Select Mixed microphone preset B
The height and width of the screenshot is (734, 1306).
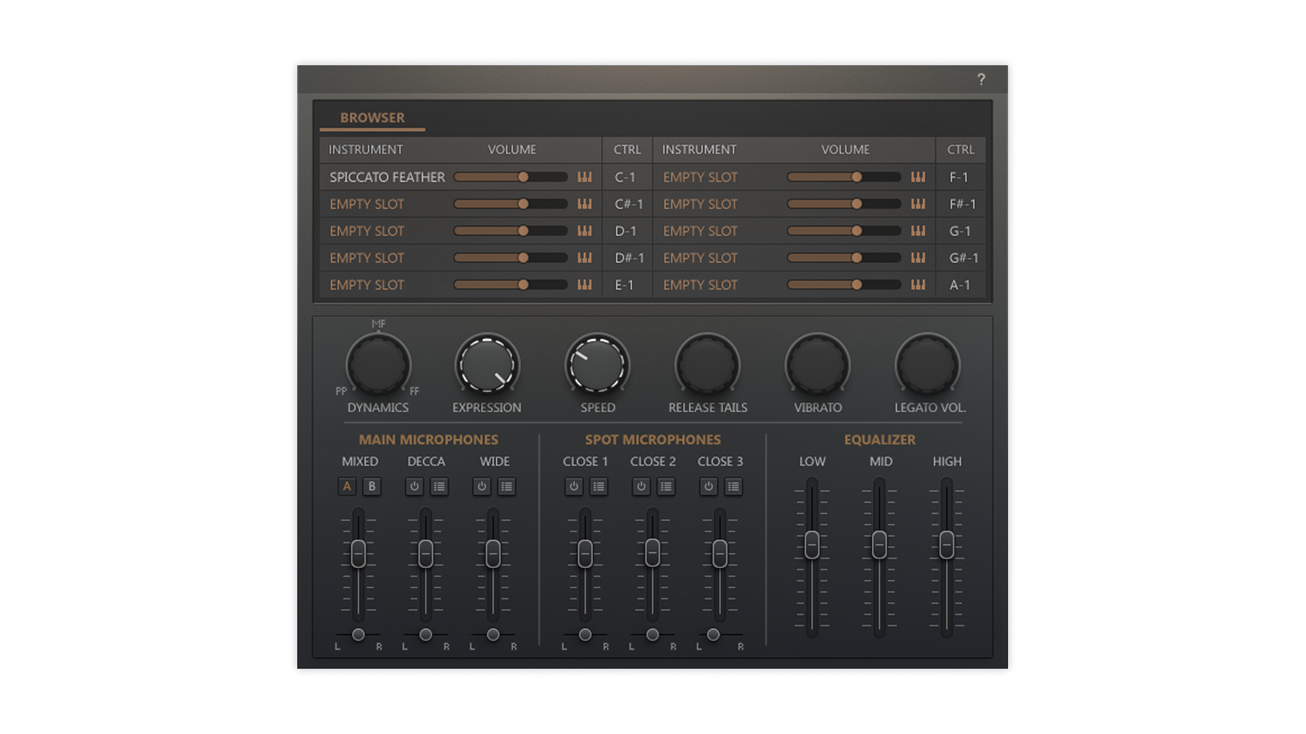coord(371,487)
